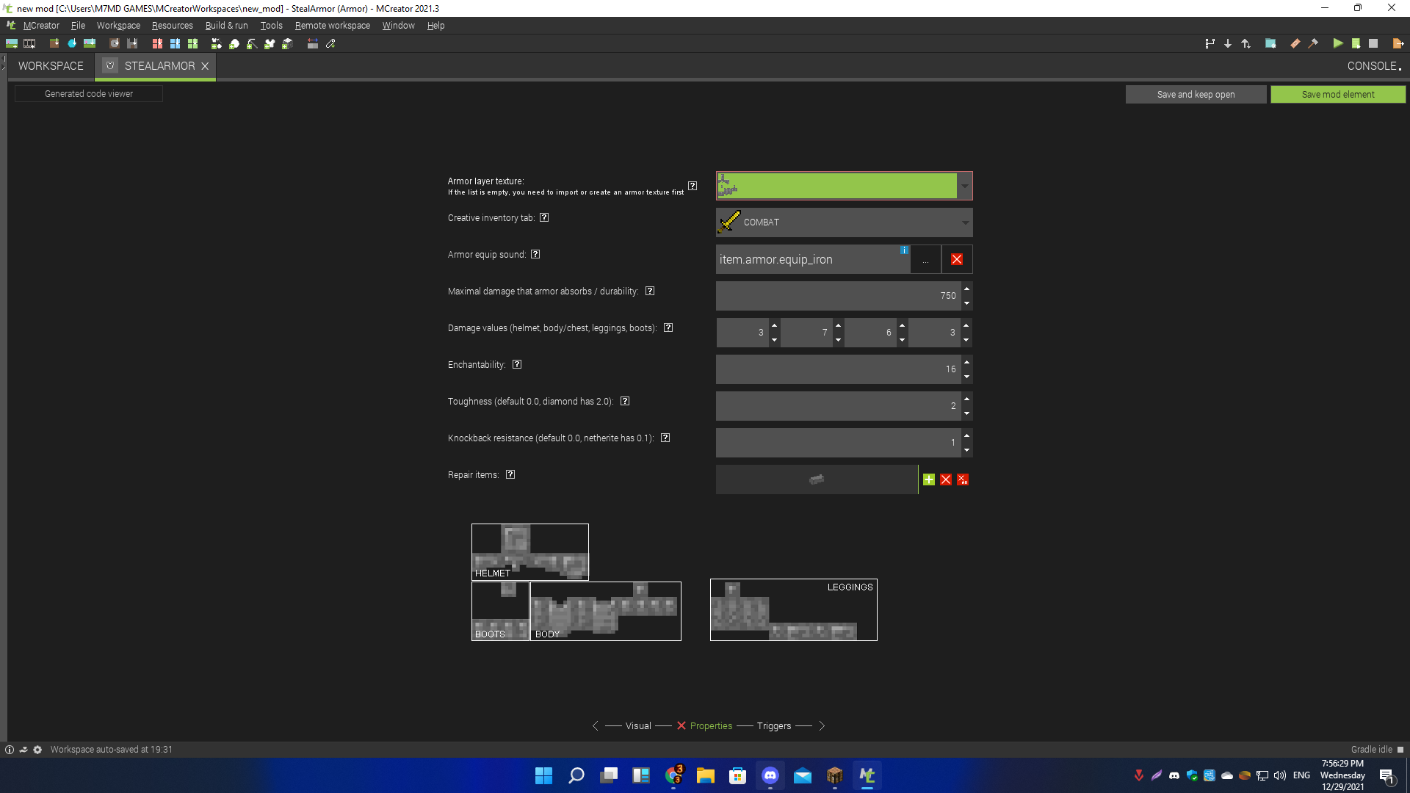Run the client with green play icon
Viewport: 1410px width, 793px height.
tap(1338, 44)
